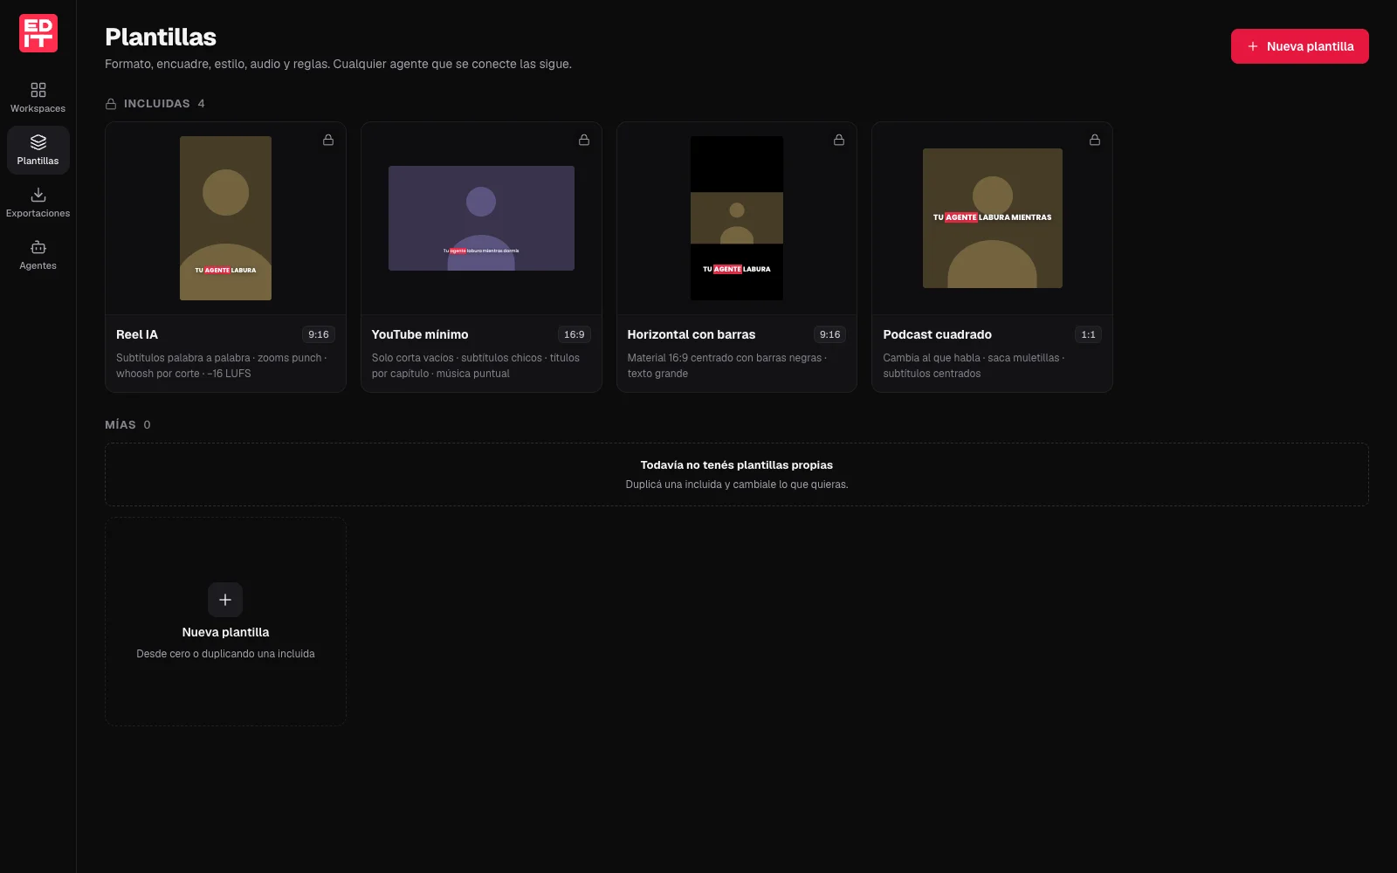
Task: Click the YouTube mínimo title
Action: click(x=420, y=334)
